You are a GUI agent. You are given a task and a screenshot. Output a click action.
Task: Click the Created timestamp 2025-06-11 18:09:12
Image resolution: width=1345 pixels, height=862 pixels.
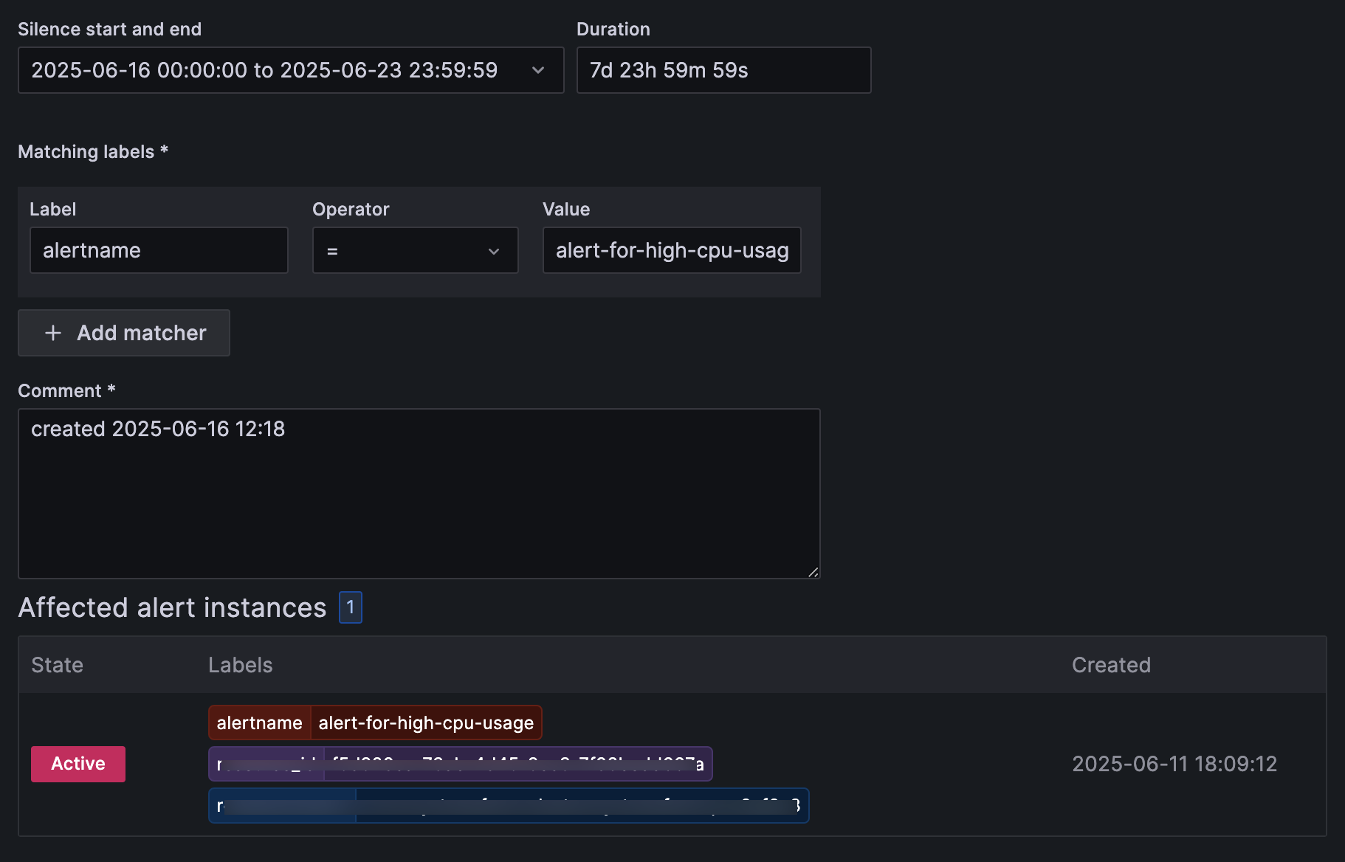[1174, 764]
